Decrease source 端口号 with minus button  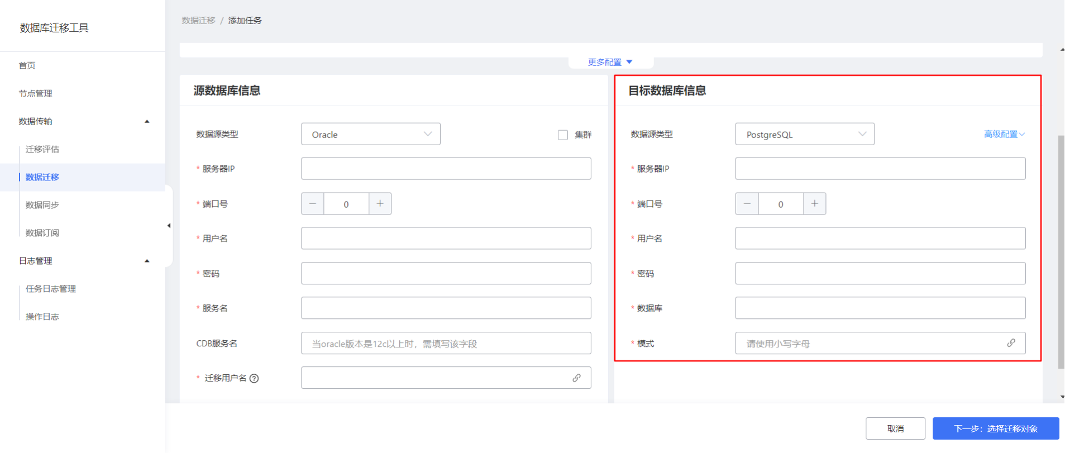coord(313,204)
